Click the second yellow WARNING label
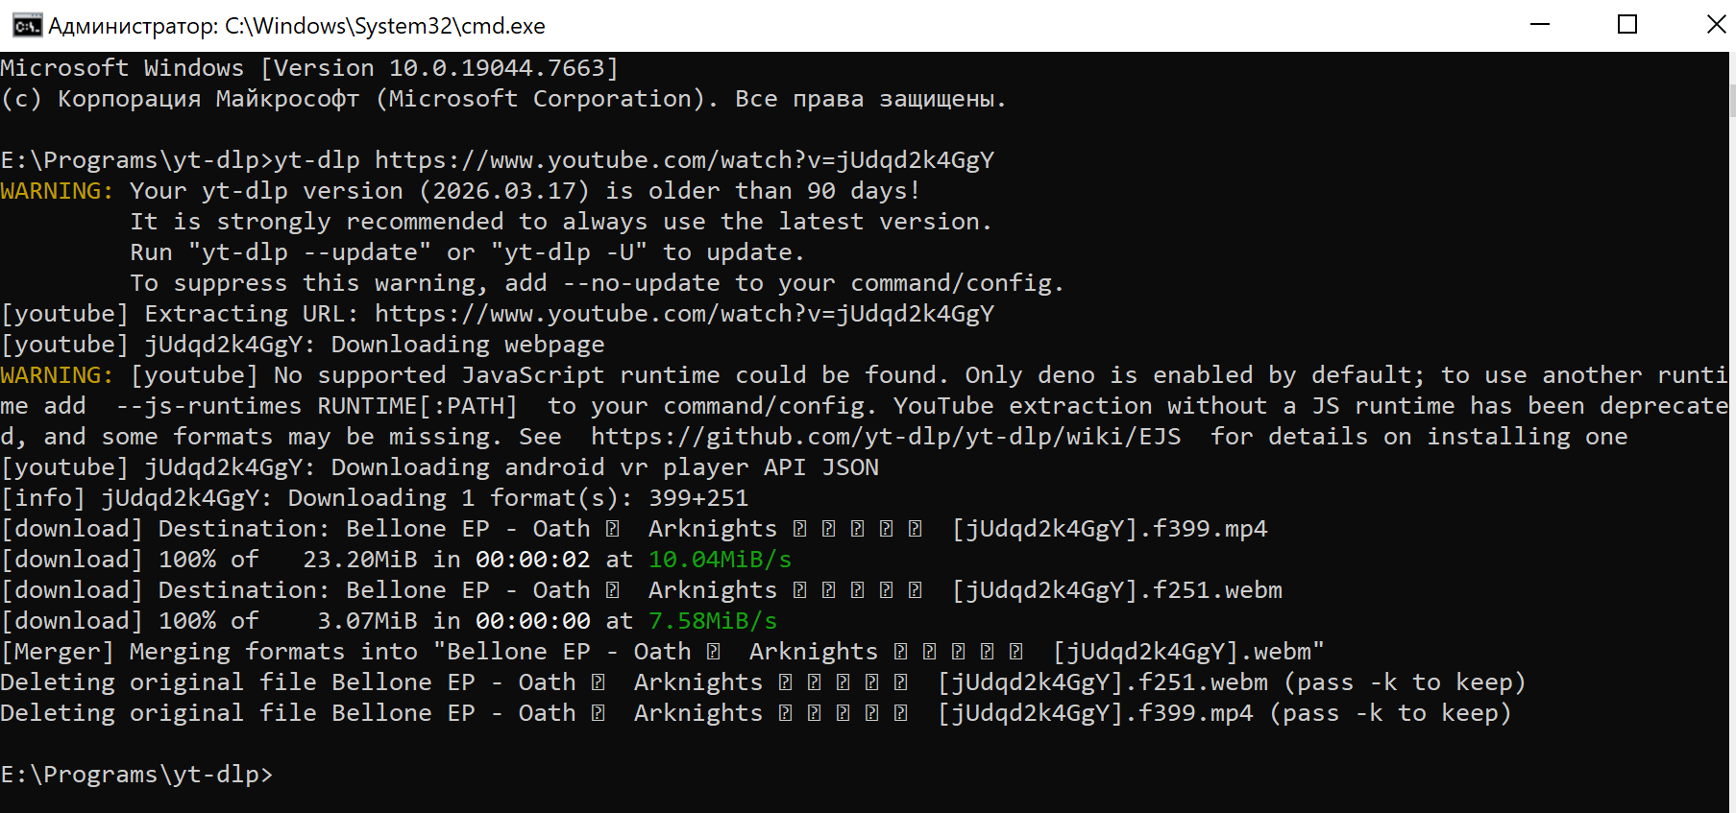 coord(57,375)
